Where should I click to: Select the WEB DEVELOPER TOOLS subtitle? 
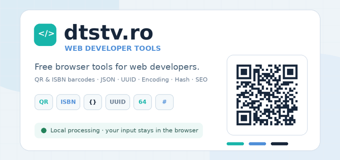[113, 48]
